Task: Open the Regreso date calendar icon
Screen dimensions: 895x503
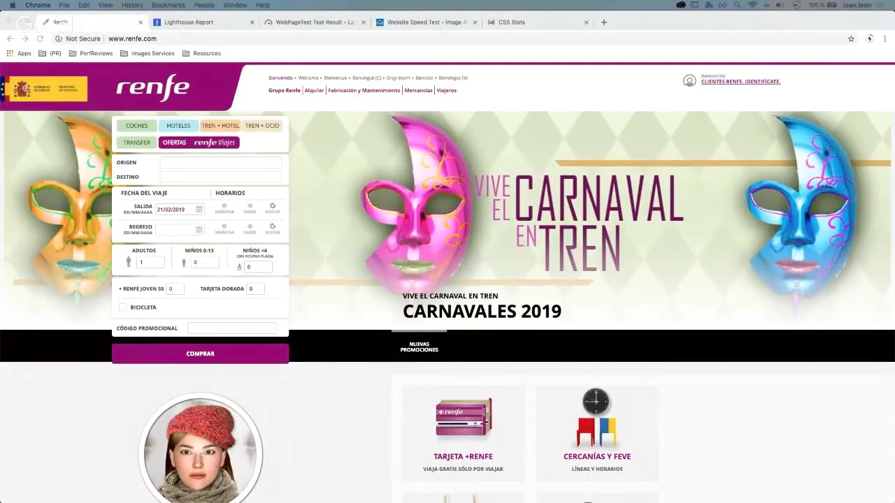Action: tap(199, 229)
